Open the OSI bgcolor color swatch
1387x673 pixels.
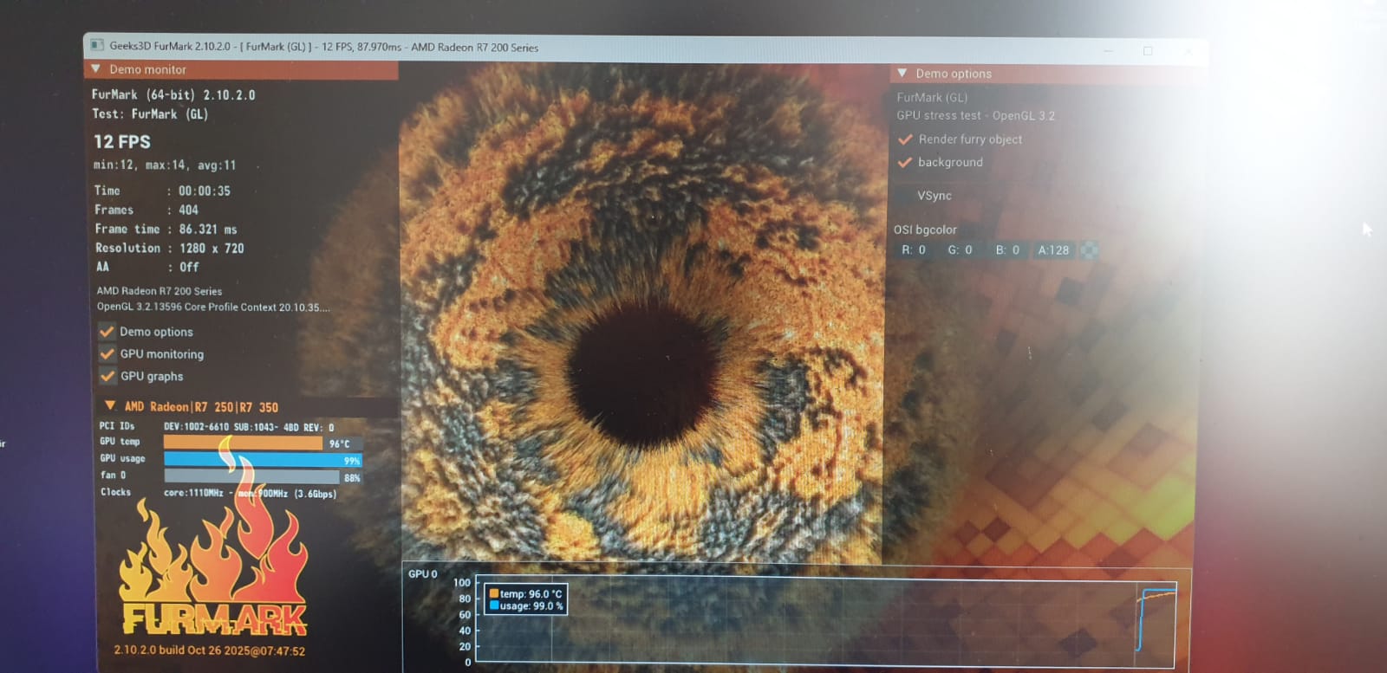(1090, 250)
